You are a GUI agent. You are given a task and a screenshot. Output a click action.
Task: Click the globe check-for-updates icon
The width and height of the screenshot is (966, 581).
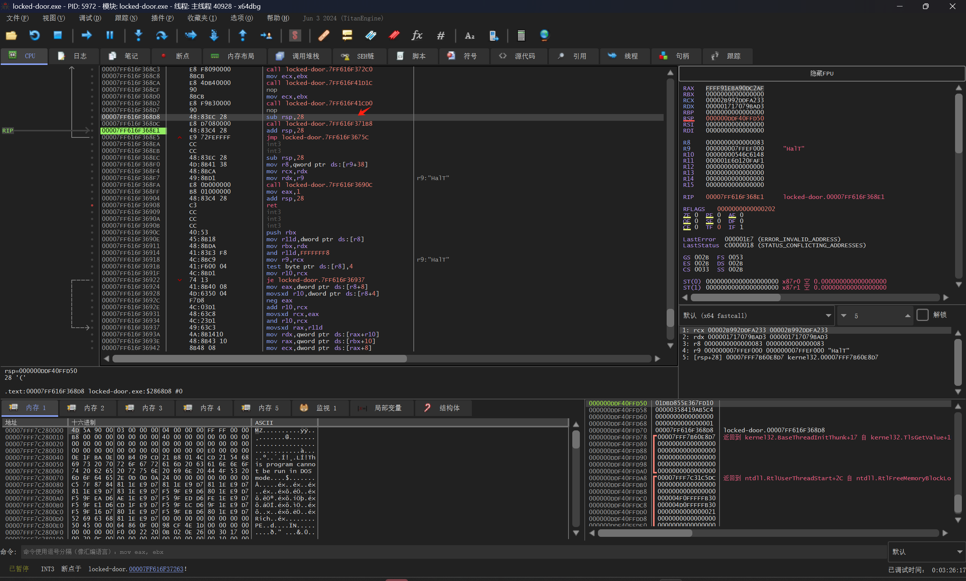click(544, 35)
